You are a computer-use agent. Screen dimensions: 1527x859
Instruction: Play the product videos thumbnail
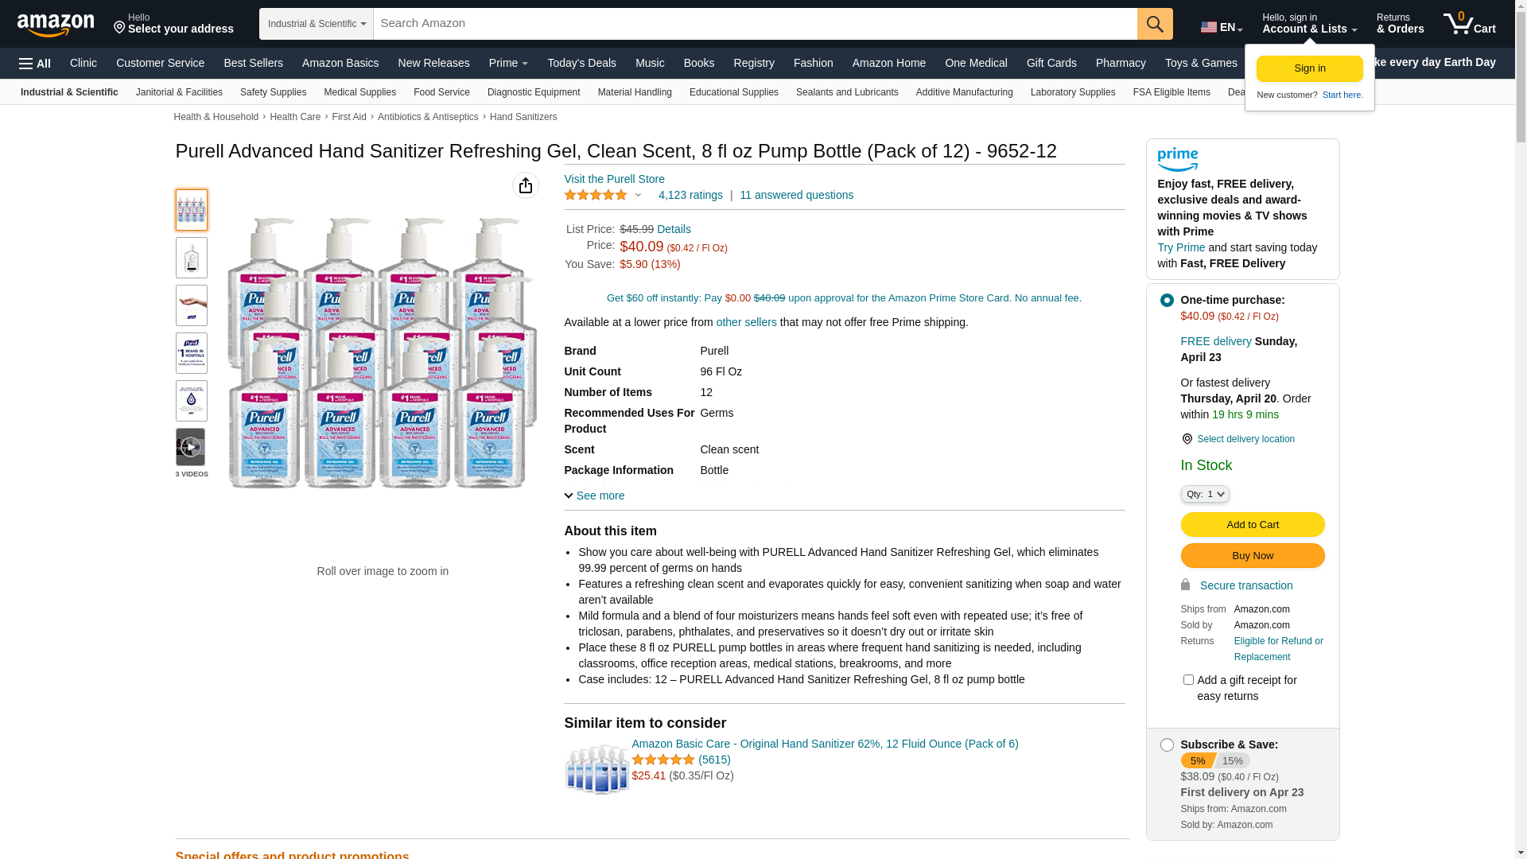click(191, 447)
